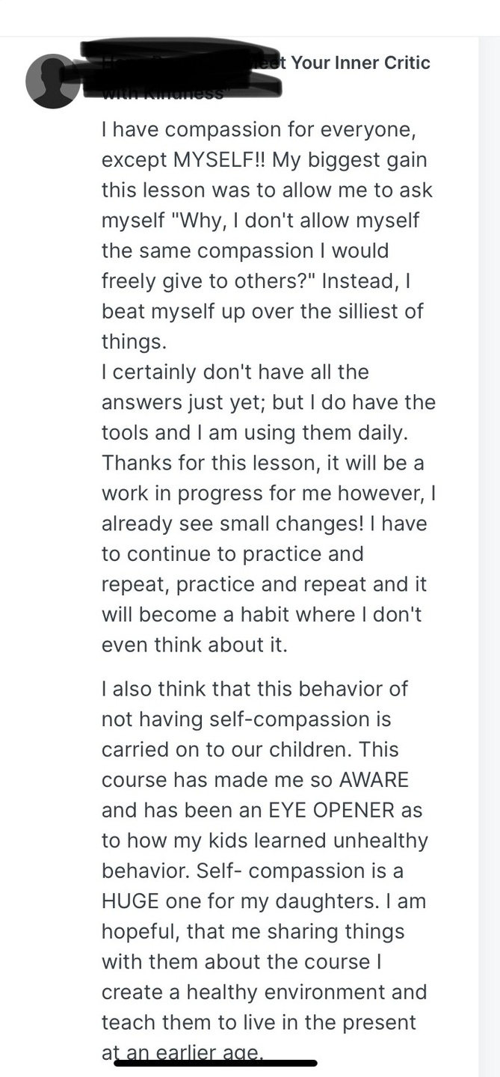Tap the line "I certainly don't have all the"
Viewport: 500px width, 1077px height.
point(235,372)
